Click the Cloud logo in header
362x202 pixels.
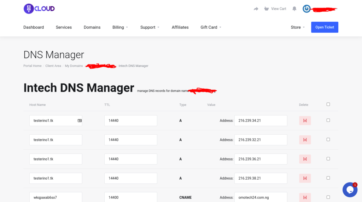(x=39, y=9)
